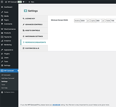Click the WooCommerce logo icon
Viewport: 116px width, 107px height.
[x=2, y=29]
